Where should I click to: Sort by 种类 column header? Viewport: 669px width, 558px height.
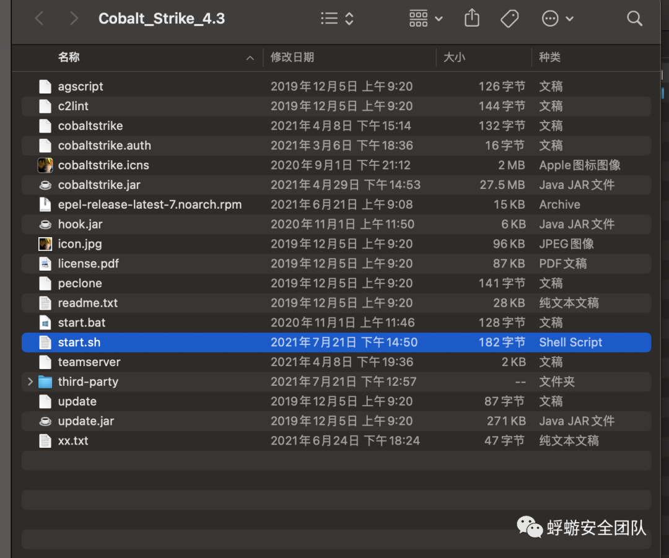click(x=550, y=58)
